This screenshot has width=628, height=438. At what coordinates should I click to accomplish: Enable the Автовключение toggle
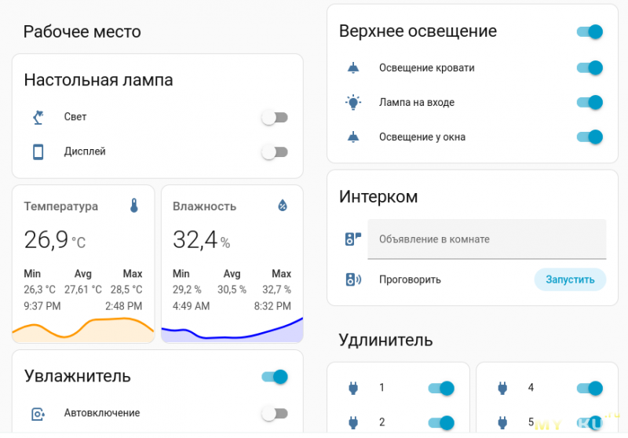tap(275, 414)
